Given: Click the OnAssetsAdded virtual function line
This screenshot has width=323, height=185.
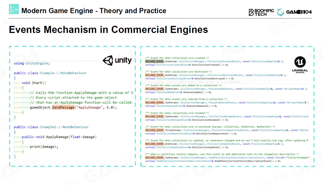Looking at the screenshot, I should tap(181, 92).
